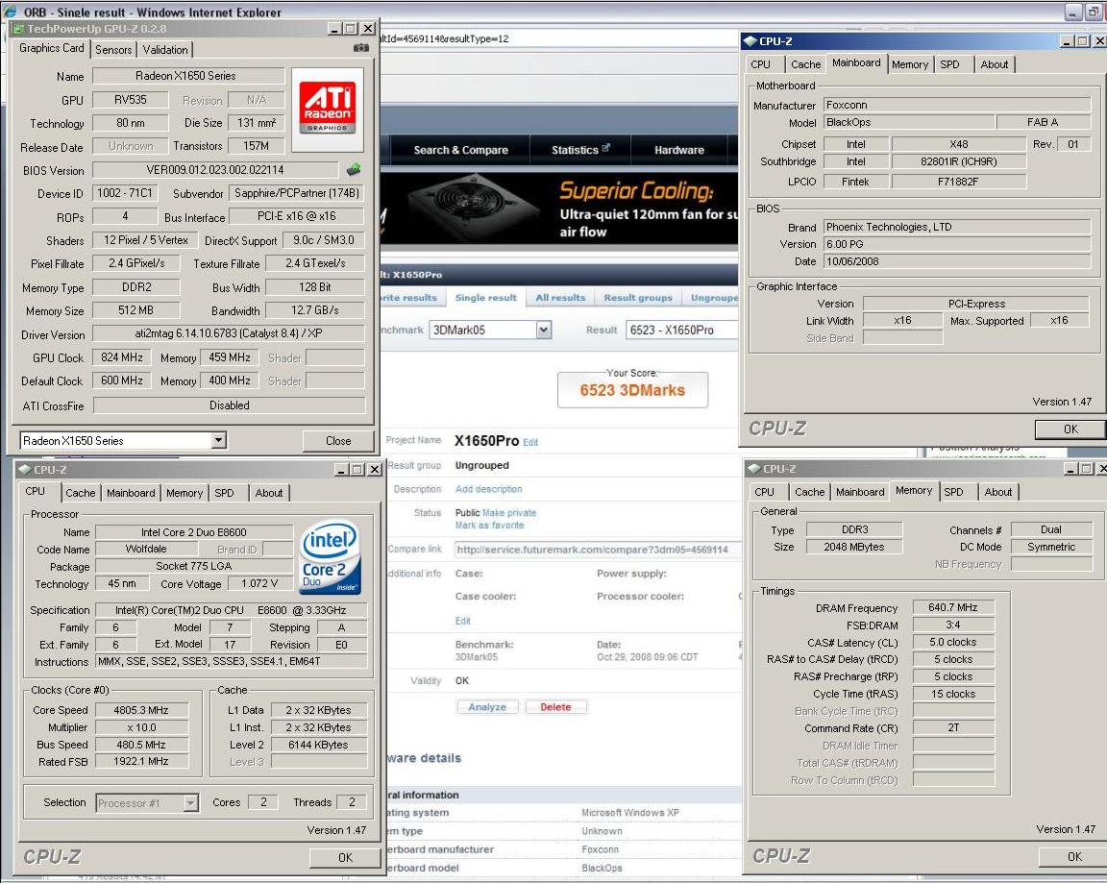
Task: Open Hardware in site navigation
Action: click(678, 150)
